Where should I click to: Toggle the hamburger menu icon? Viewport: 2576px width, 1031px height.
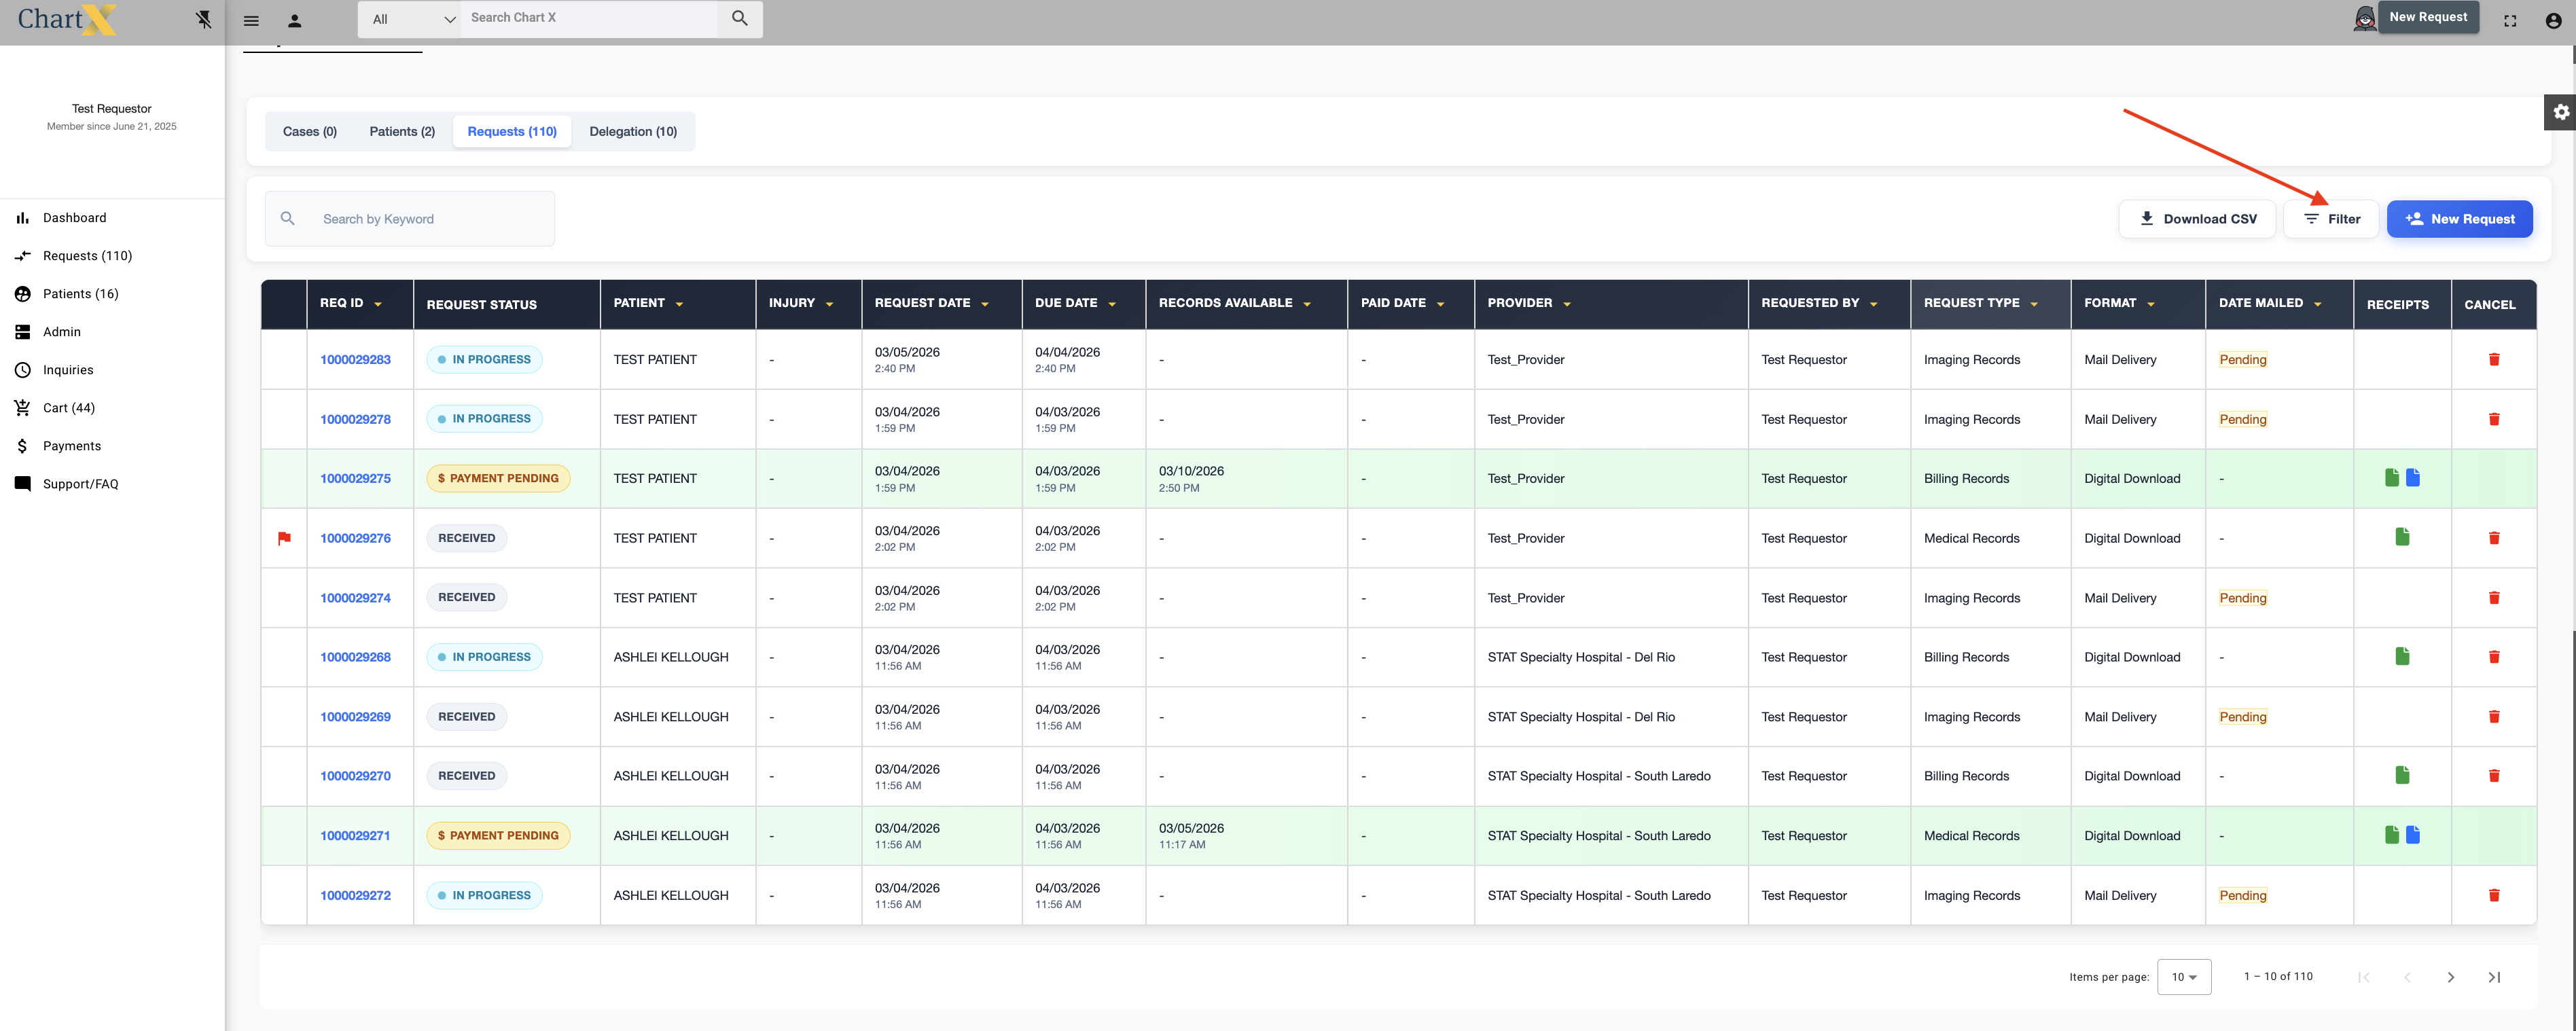251,20
